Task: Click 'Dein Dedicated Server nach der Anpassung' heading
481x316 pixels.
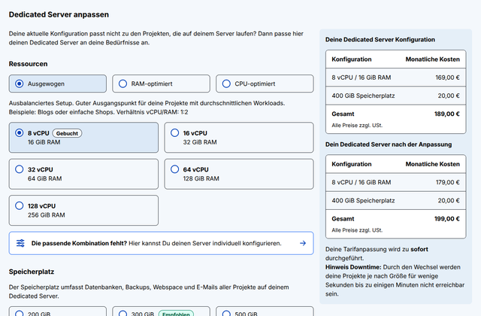Action: 389,144
